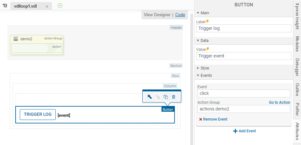Click the Go to Action link
Viewport: 301px width, 145px height.
click(x=279, y=102)
